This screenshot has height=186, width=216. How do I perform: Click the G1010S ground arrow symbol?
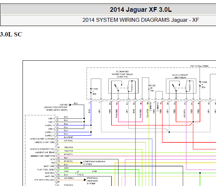click(x=70, y=105)
